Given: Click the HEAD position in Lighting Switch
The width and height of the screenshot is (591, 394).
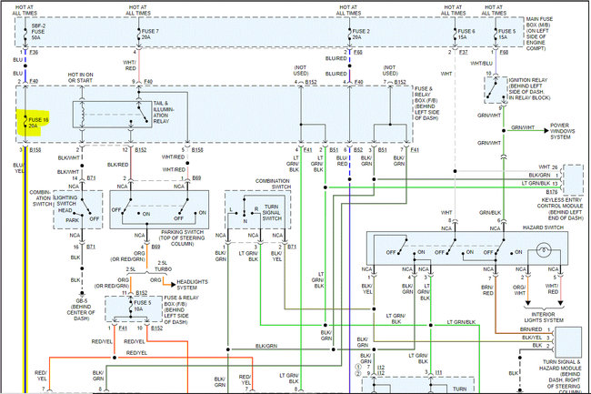Looking at the screenshot, I should tap(65, 211).
